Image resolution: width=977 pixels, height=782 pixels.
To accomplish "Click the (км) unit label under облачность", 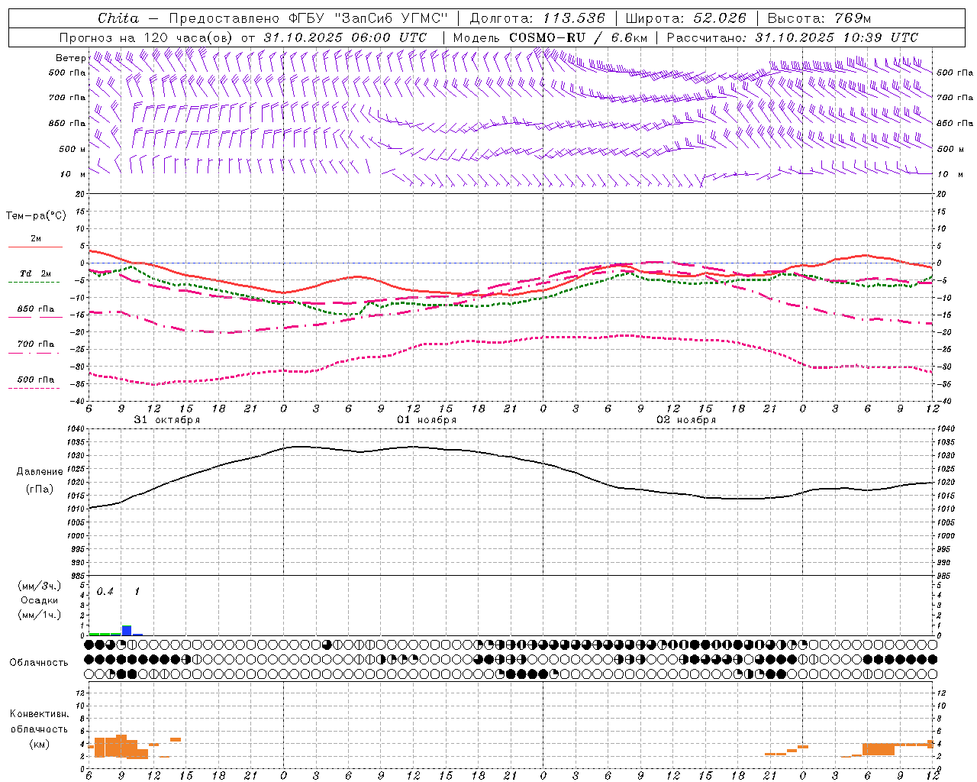I will [39, 744].
